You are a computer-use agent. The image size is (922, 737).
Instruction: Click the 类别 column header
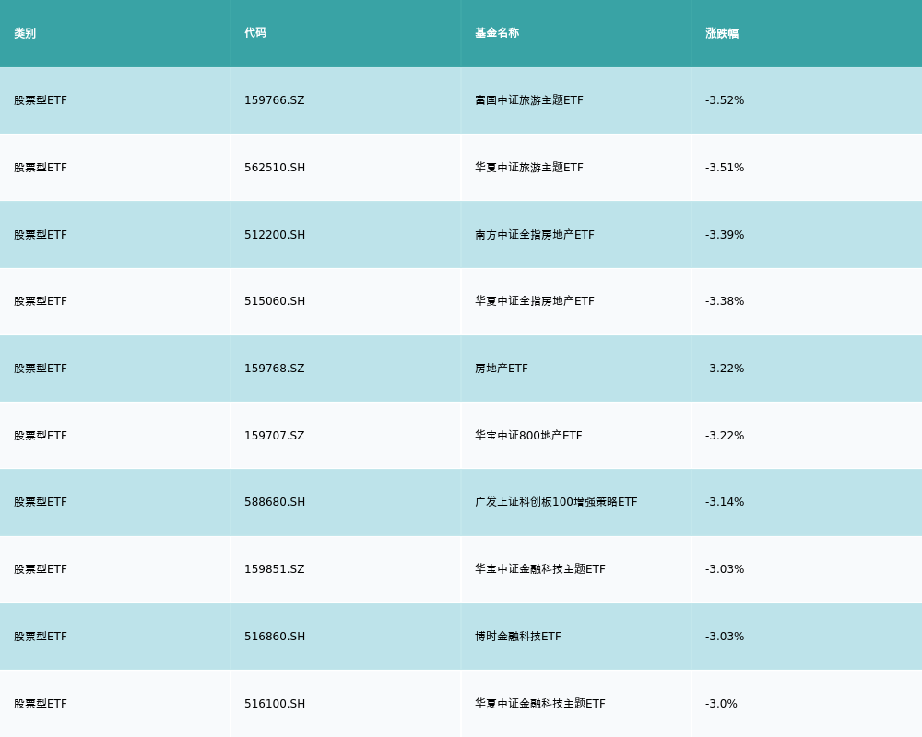point(25,33)
